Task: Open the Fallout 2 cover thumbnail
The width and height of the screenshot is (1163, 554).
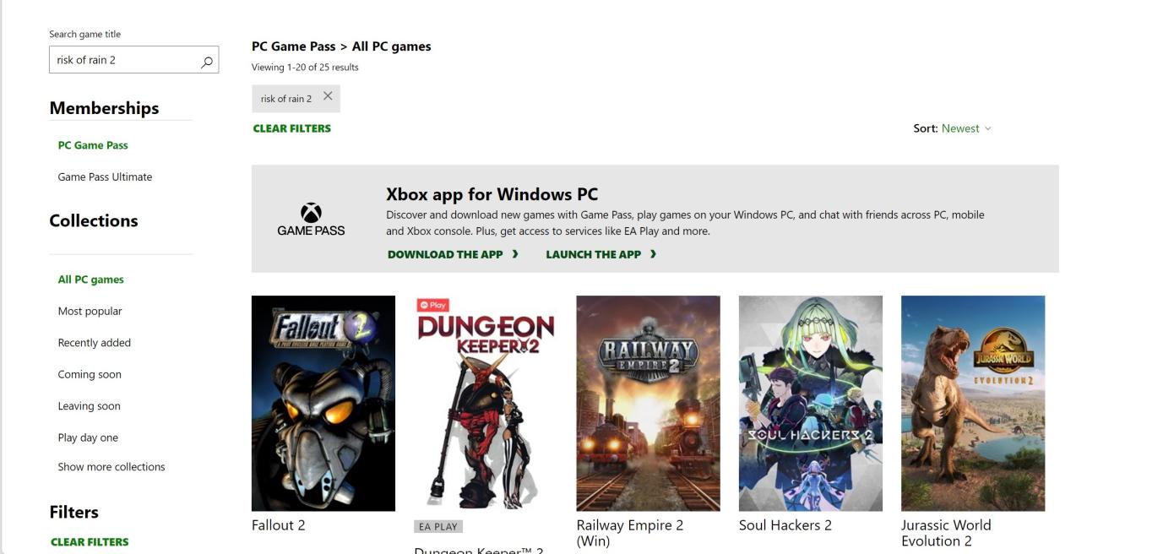Action: (323, 403)
